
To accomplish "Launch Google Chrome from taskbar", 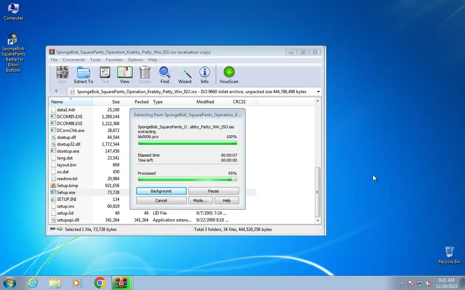I will click(x=100, y=283).
